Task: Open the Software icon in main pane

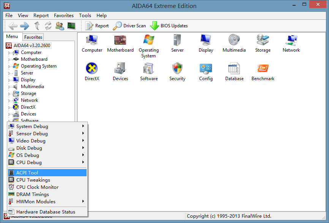Action: 149,68
